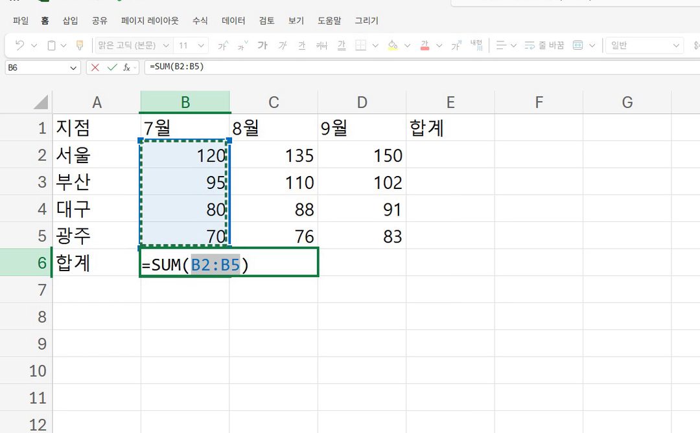The width and height of the screenshot is (700, 433).
Task: Click the Increase font size icon
Action: 223,45
